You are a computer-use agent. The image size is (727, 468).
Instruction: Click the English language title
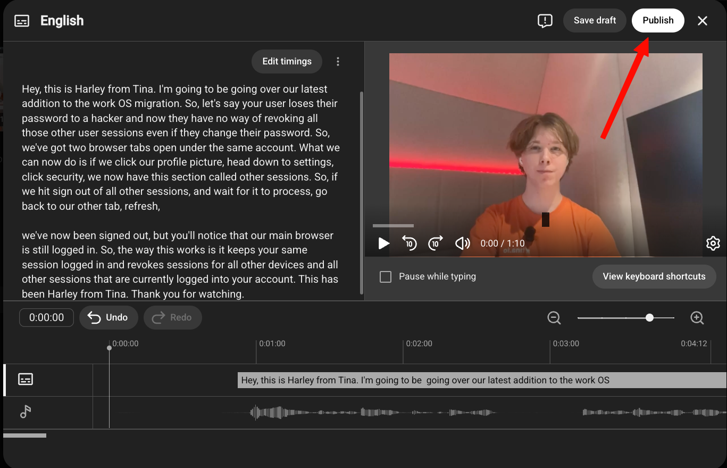coord(62,21)
